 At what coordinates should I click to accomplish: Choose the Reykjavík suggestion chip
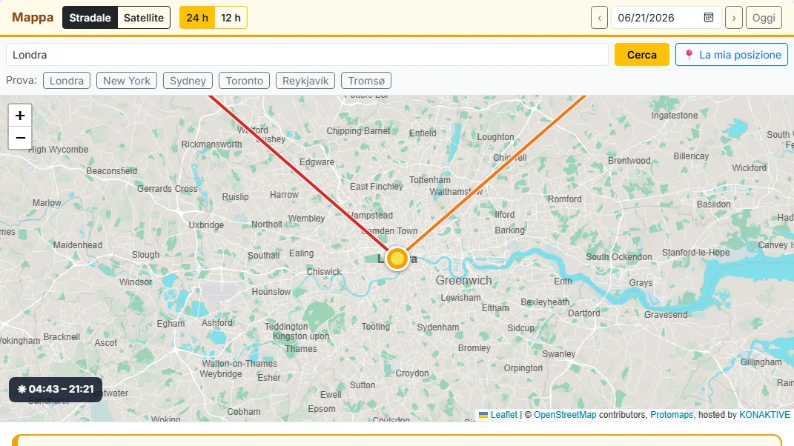click(x=305, y=81)
